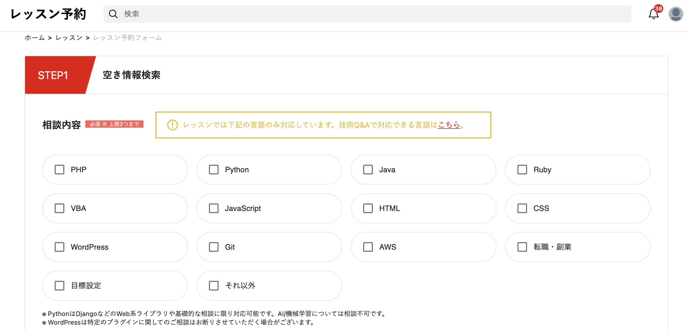This screenshot has width=687, height=330.
Task: Toggle the WordPress checkbox
Action: tap(59, 247)
